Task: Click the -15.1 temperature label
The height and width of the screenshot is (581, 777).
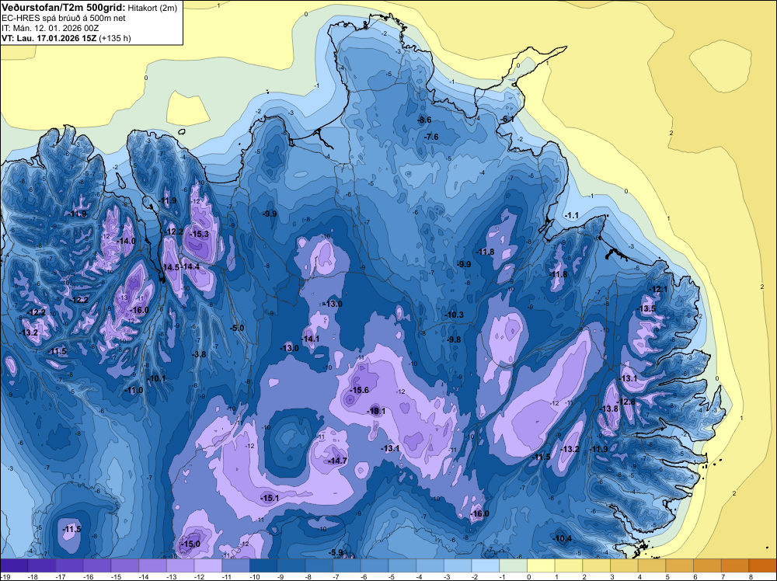Action: click(270, 499)
